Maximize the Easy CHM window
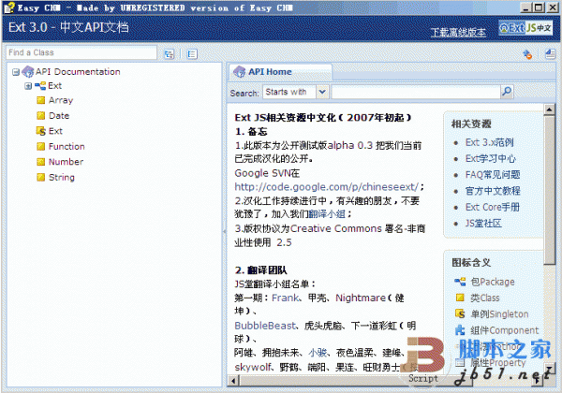This screenshot has width=562, height=393. [539, 7]
